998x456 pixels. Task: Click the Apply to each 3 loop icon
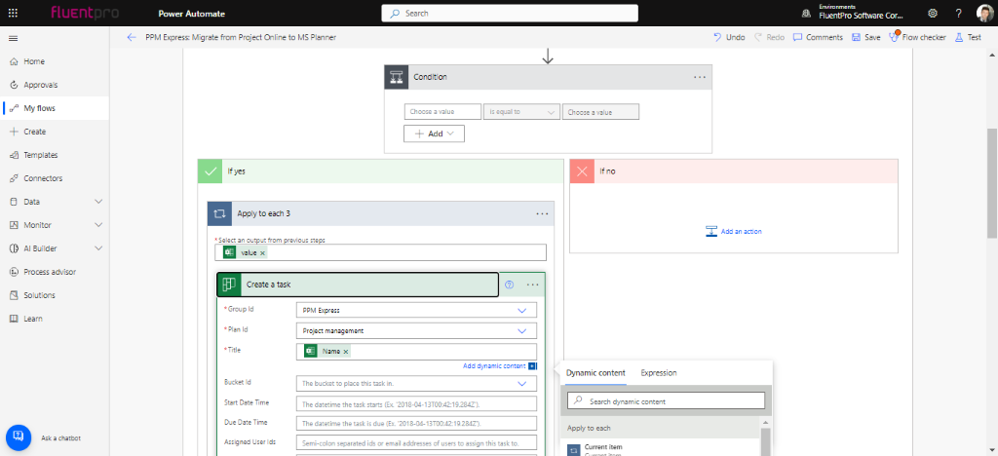[x=219, y=213]
